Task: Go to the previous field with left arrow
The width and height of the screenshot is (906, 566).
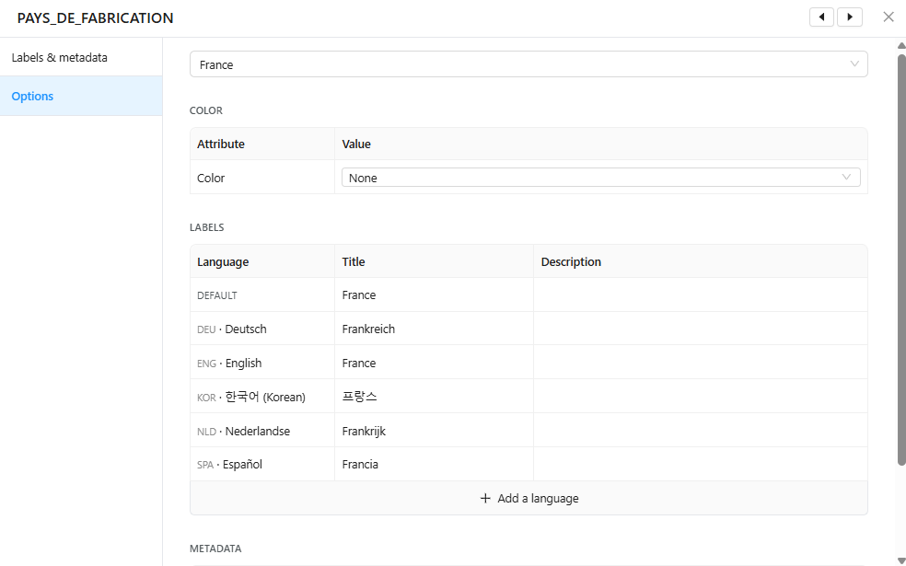Action: click(821, 17)
